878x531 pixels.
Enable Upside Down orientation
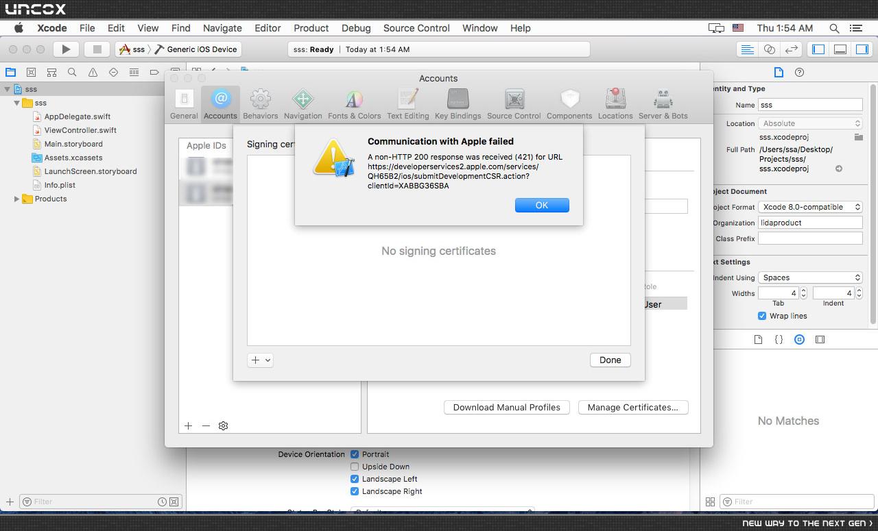pos(355,467)
